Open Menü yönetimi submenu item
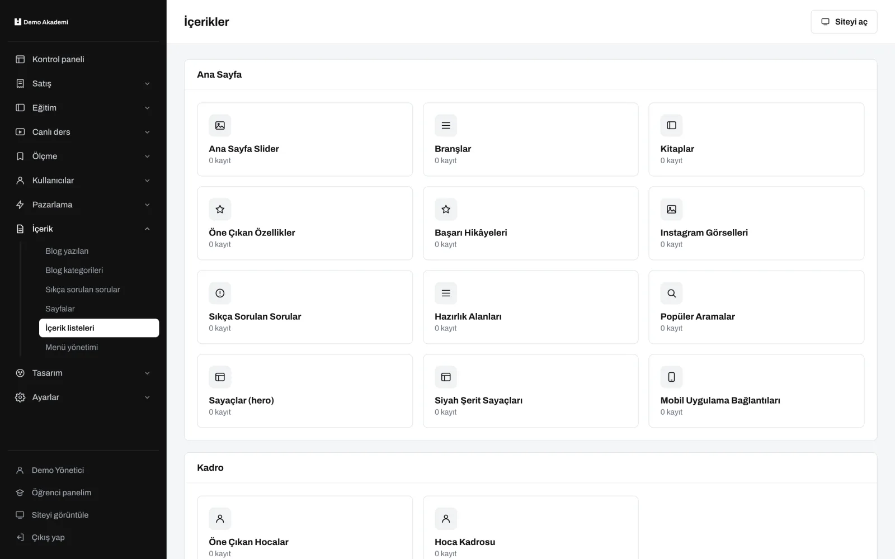Screen dimensions: 895x559 (x=99, y=347)
